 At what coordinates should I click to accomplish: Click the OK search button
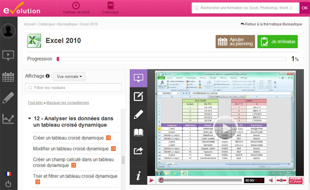click(305, 8)
